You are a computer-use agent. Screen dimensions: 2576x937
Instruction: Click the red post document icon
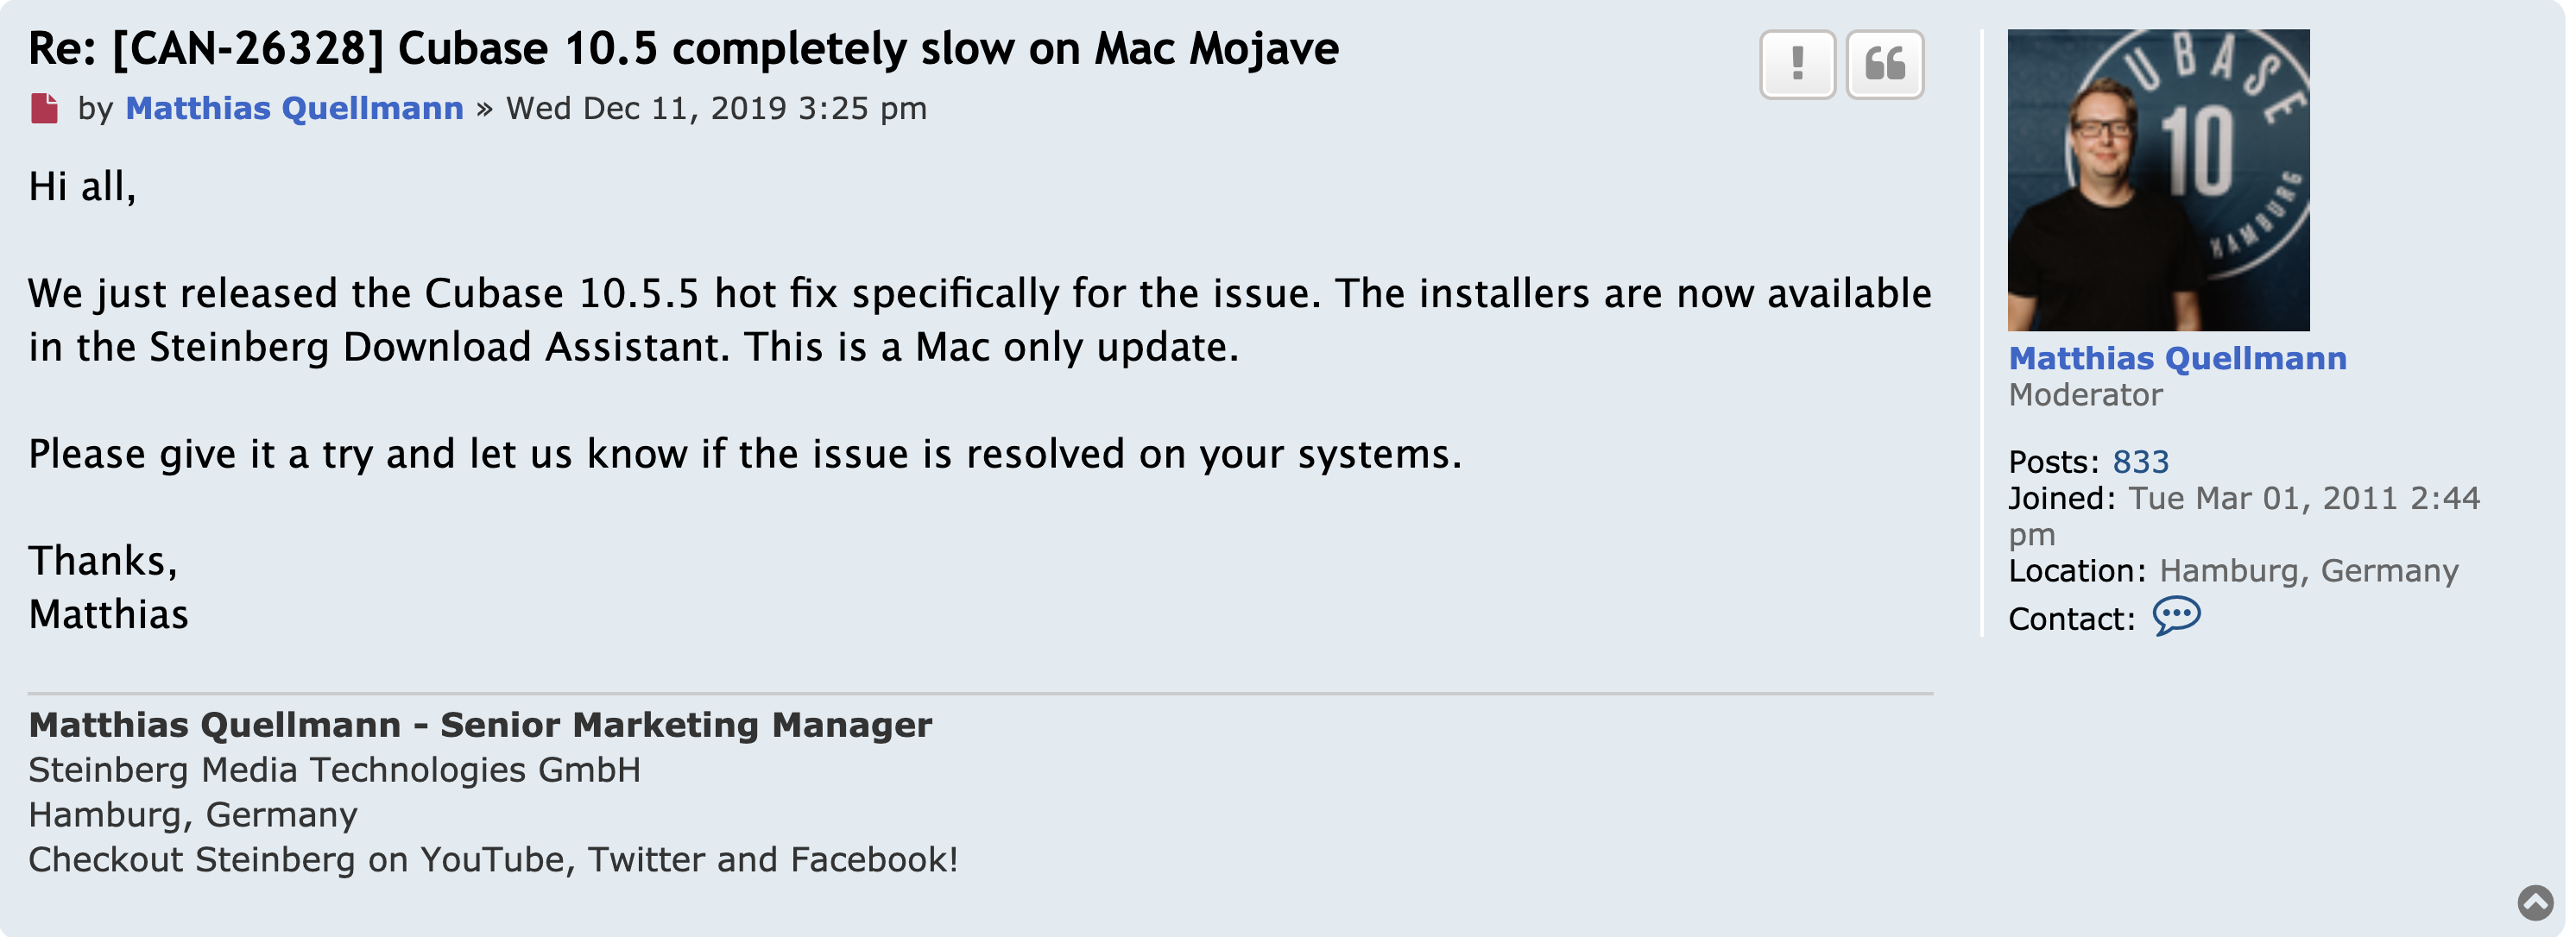[45, 108]
